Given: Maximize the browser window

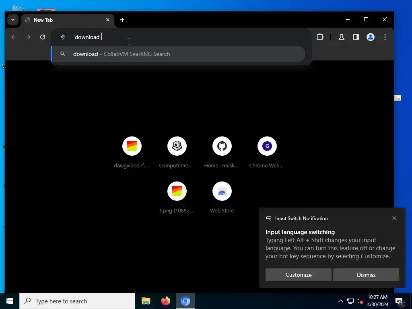Looking at the screenshot, I should pyautogui.click(x=366, y=19).
